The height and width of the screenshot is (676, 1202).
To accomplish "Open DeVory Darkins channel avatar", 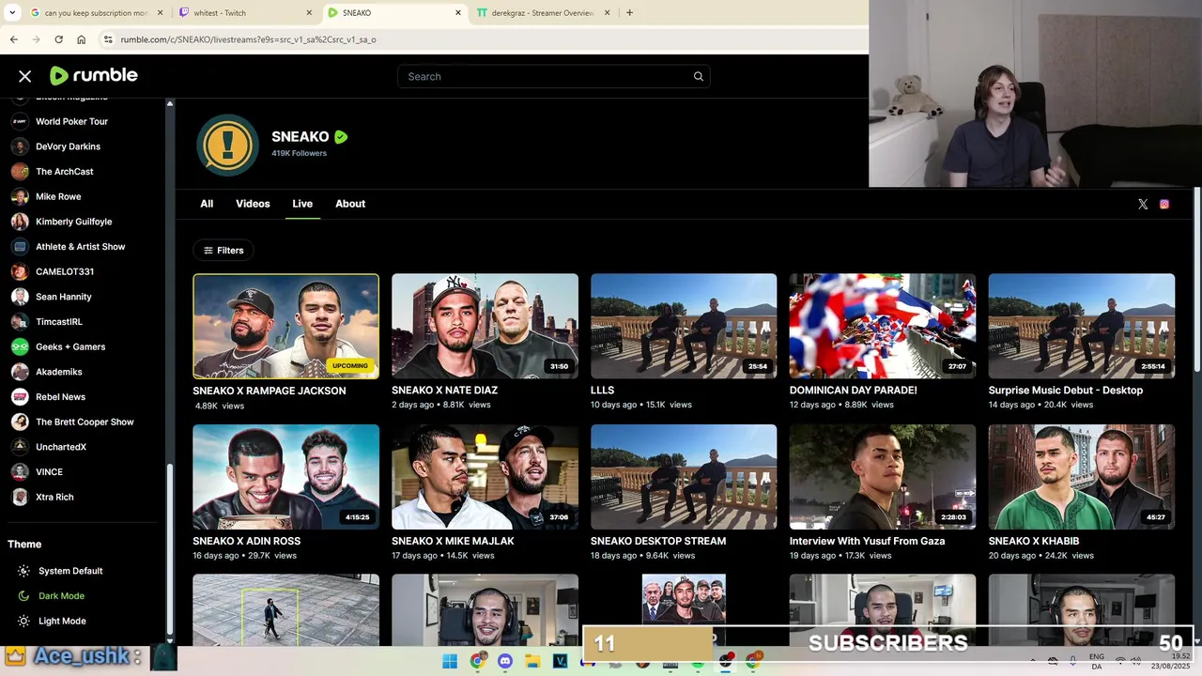I will [x=20, y=146].
